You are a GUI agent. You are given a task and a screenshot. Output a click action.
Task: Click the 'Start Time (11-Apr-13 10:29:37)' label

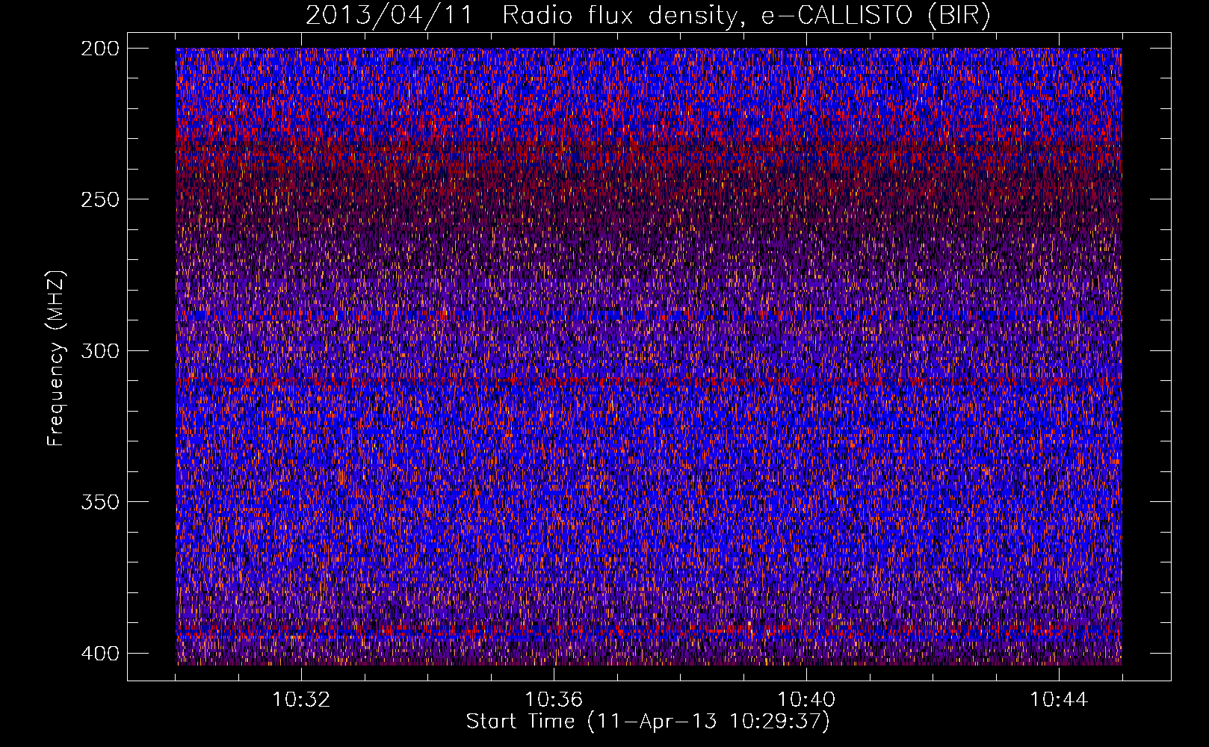point(648,722)
